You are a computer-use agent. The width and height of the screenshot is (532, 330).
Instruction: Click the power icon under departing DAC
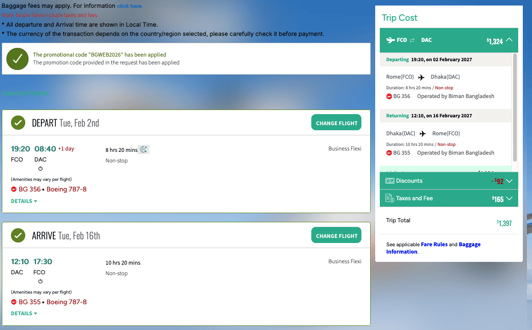(x=40, y=168)
